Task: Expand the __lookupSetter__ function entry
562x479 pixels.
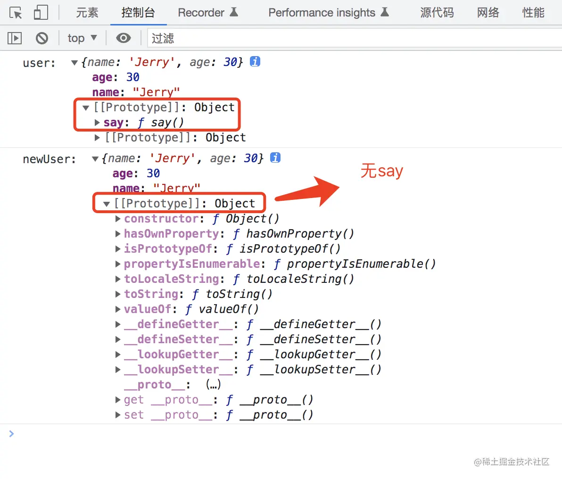Action: click(x=118, y=369)
